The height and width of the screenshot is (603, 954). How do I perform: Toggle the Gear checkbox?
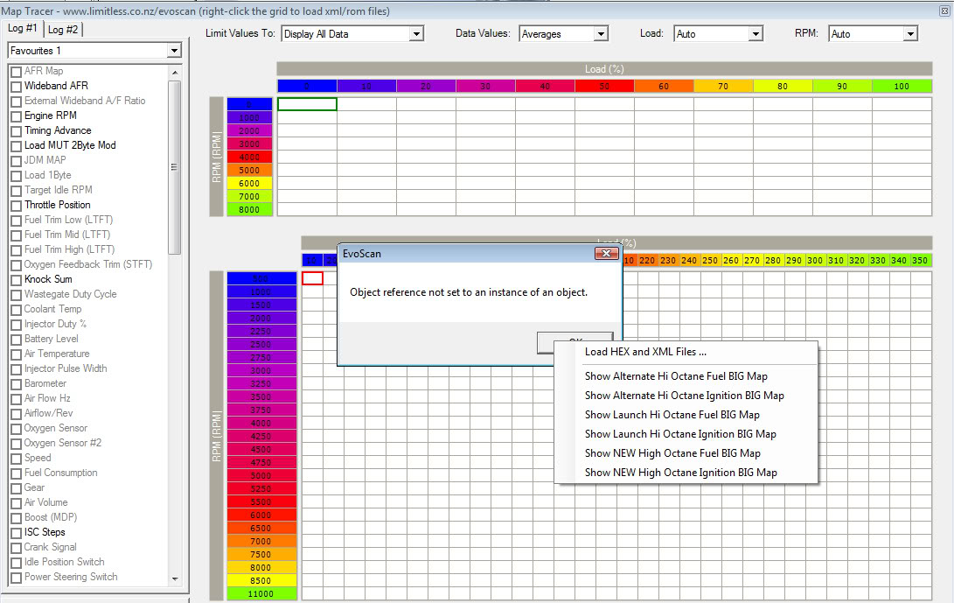pyautogui.click(x=17, y=488)
